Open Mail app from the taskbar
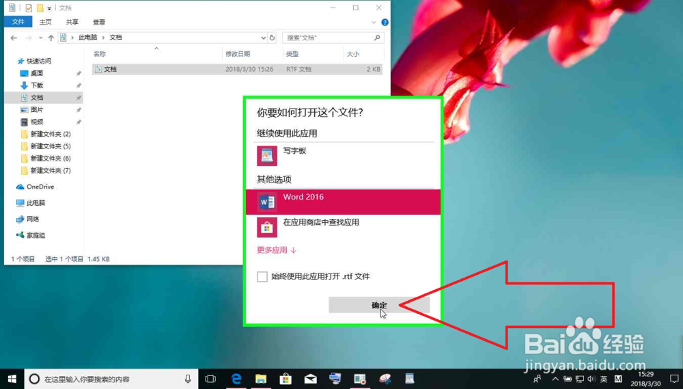683x389 pixels. [x=311, y=379]
